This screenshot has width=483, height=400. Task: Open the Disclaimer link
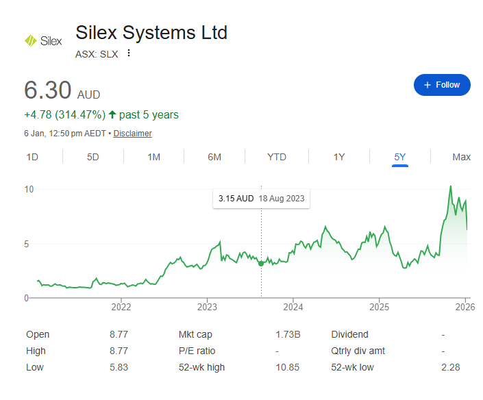point(132,134)
